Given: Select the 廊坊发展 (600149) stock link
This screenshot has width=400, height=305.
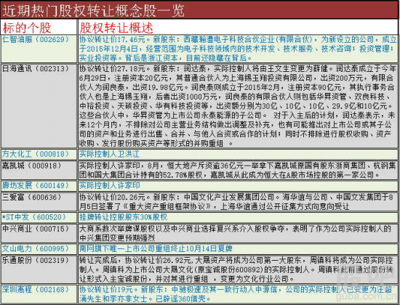Looking at the screenshot, I should pos(36,185).
